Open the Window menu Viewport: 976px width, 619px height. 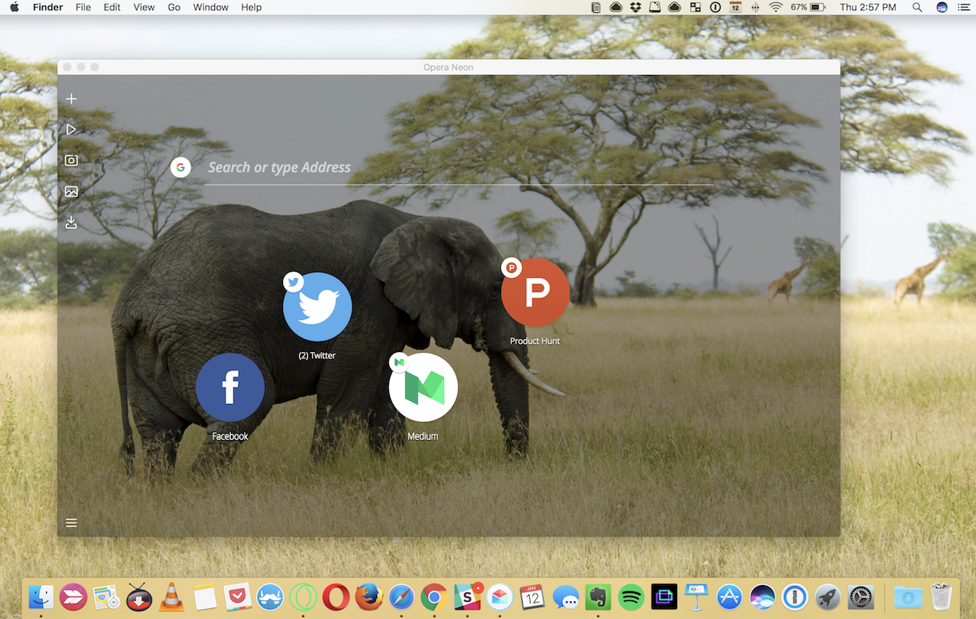tap(211, 7)
